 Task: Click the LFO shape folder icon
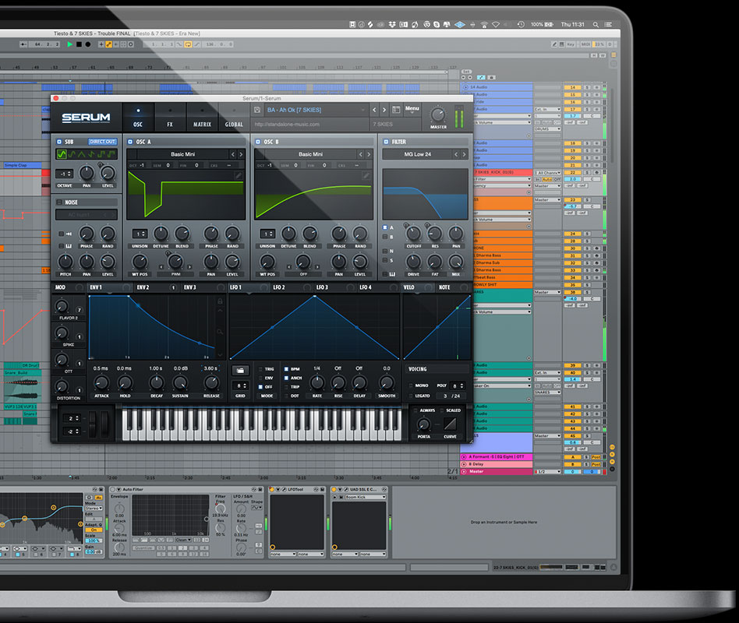240,371
